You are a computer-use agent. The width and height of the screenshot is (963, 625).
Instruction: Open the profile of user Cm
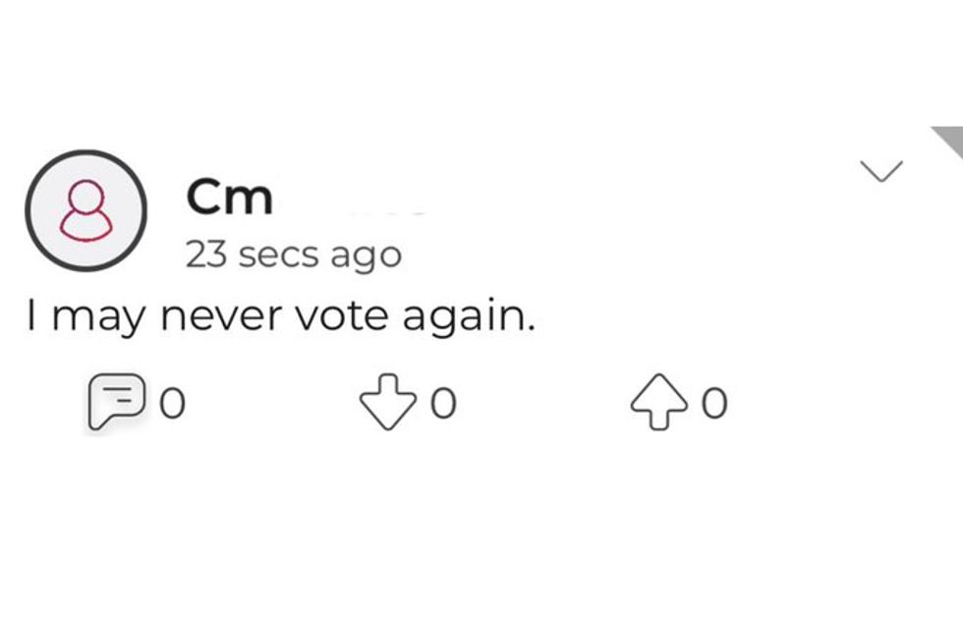(230, 197)
